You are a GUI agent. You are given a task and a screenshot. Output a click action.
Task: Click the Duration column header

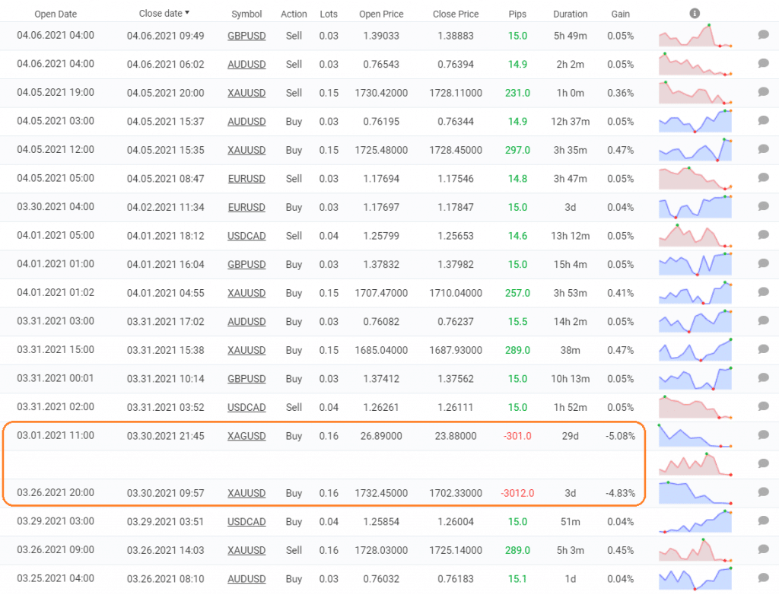(570, 14)
